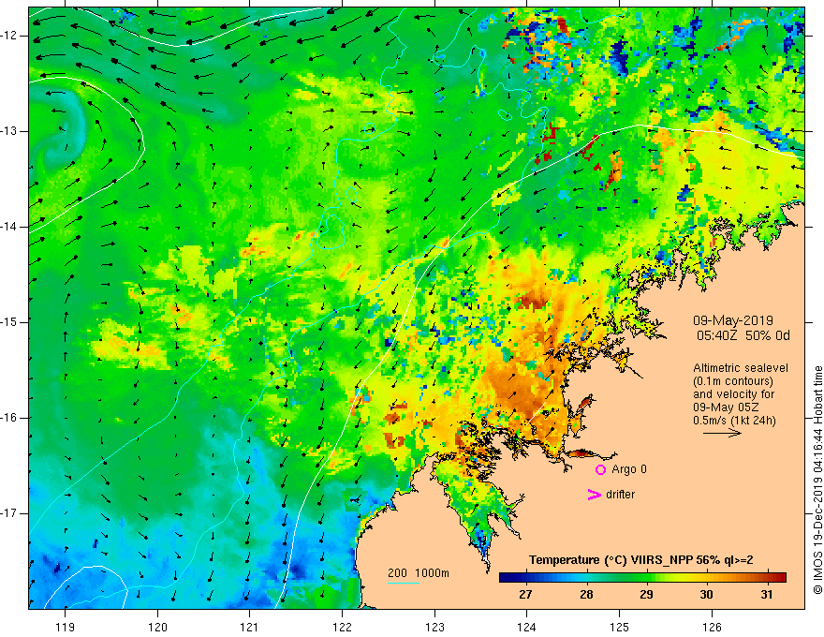This screenshot has width=824, height=637.
Task: Click the 0.5m/s velocity scale arrow
Action: pos(722,433)
